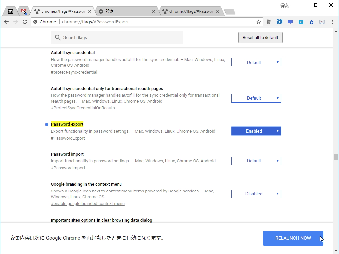The width and height of the screenshot is (339, 254).
Task: Click the RELAUNCH NOW button
Action: coord(293,238)
